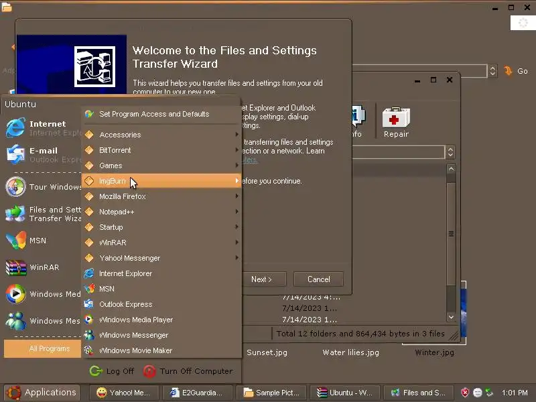Open the Applications start button
536x402 pixels.
[42, 393]
